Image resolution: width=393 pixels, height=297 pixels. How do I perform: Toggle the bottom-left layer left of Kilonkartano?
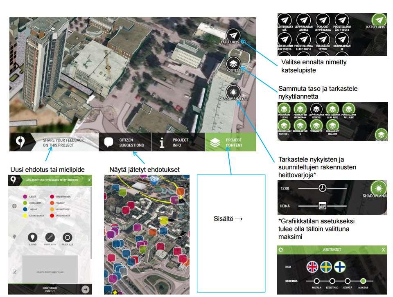tap(284, 125)
